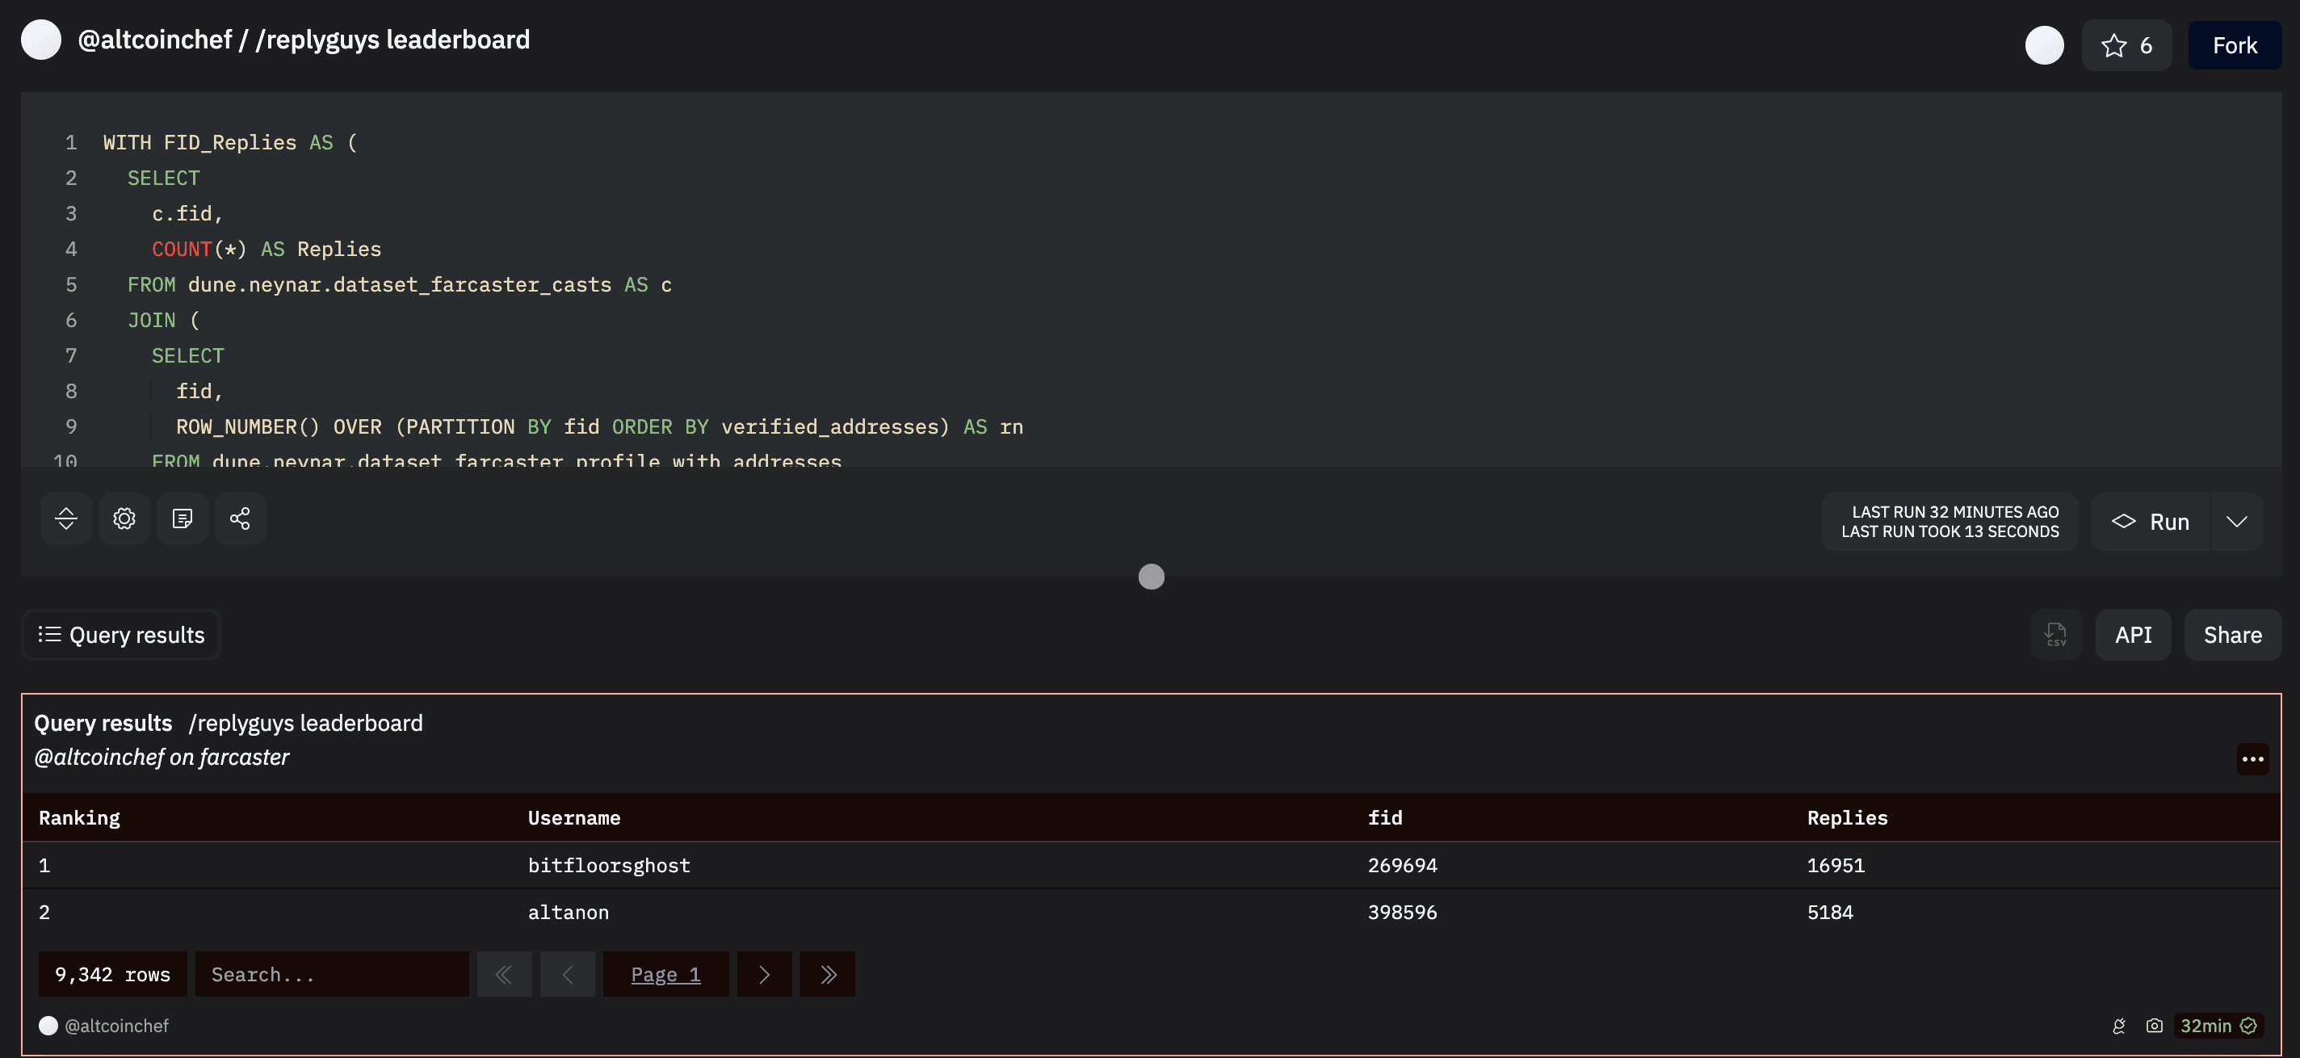Open the API button
This screenshot has height=1058, width=2300.
pos(2133,635)
